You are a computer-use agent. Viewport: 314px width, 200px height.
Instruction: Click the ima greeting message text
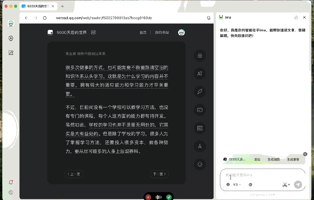262,33
